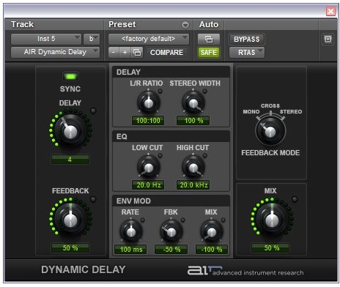Click the automation LED beside LOW CUT knob
This screenshot has height=287, width=340.
pyautogui.click(x=160, y=155)
